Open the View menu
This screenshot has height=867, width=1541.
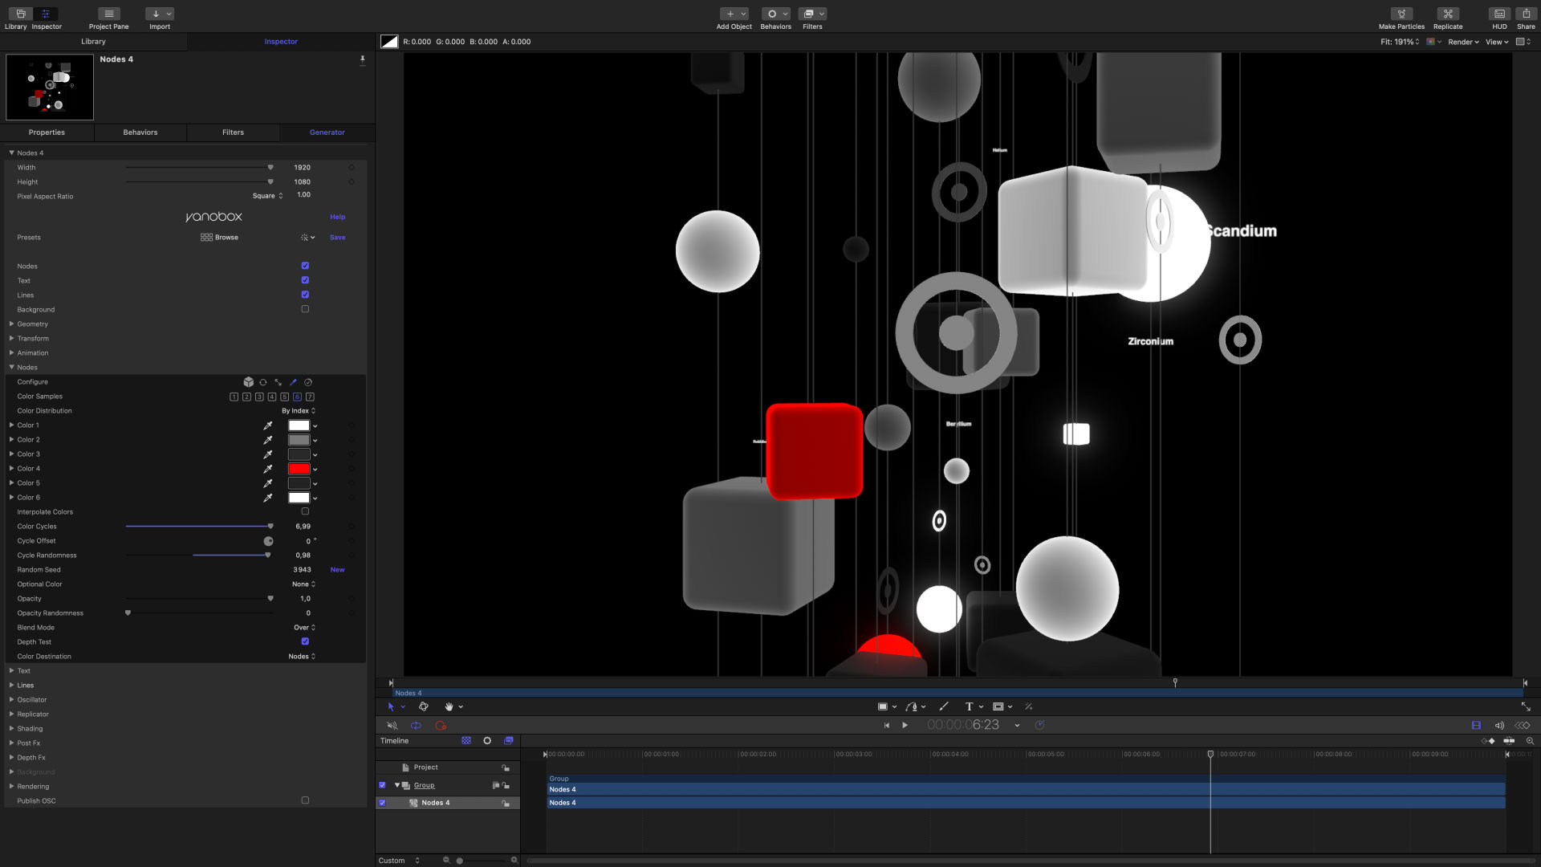click(x=1497, y=42)
